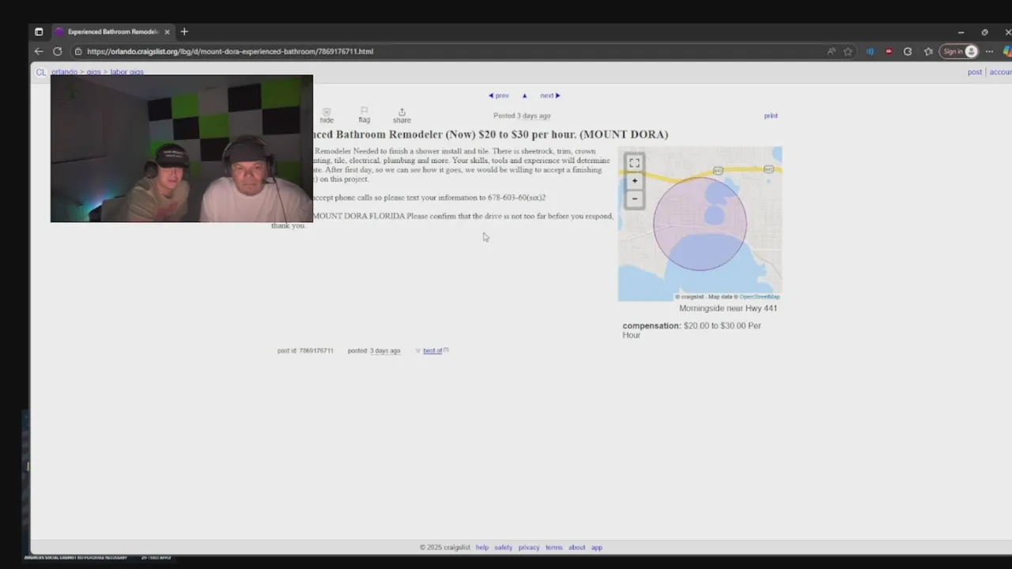Go back to the previous page
This screenshot has height=569, width=1012.
pos(39,51)
